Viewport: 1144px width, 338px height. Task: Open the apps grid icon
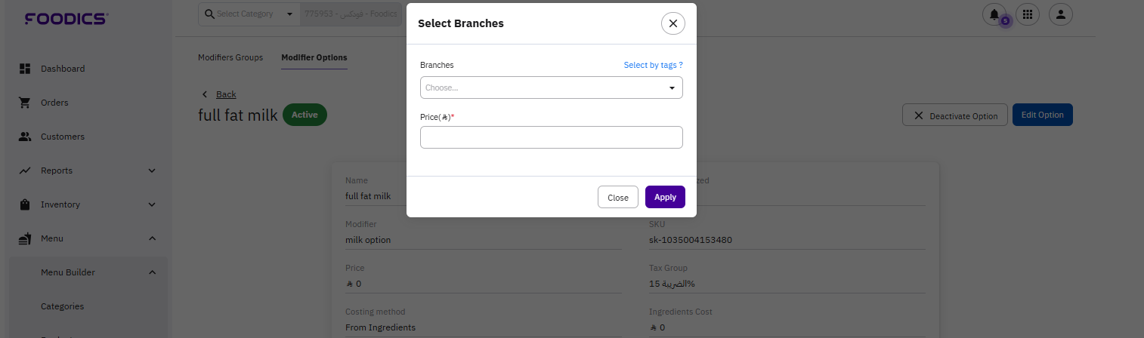tap(1028, 14)
